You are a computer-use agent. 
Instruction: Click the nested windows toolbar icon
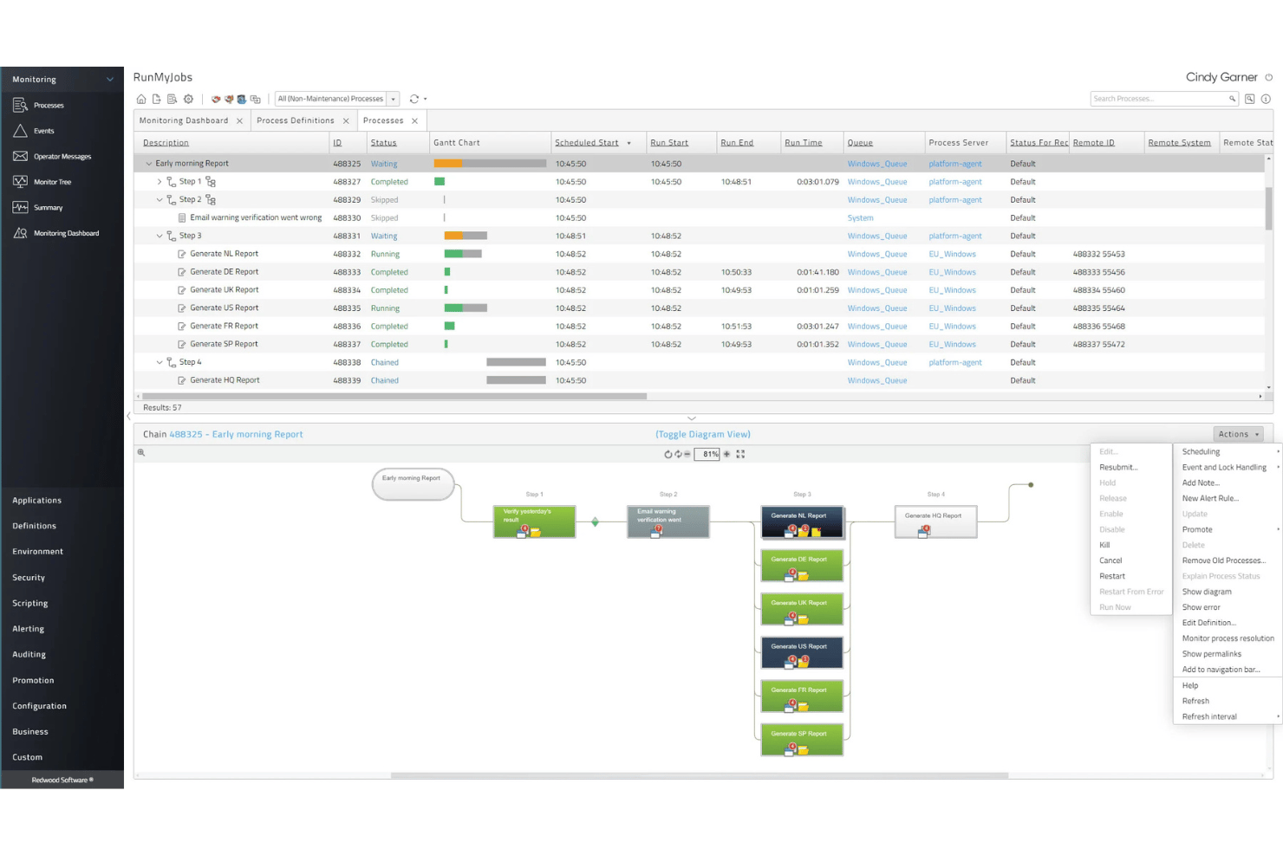pos(255,99)
